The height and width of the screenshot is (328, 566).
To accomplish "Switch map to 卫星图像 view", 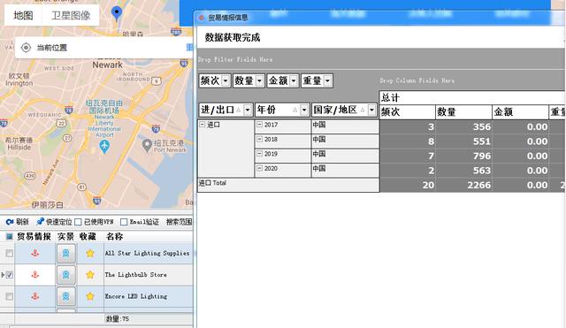I will click(71, 15).
